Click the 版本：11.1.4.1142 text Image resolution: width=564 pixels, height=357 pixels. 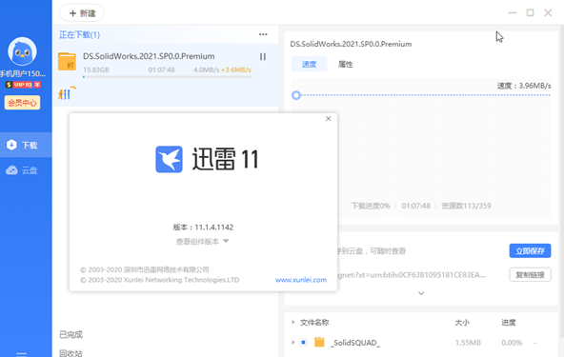click(203, 228)
